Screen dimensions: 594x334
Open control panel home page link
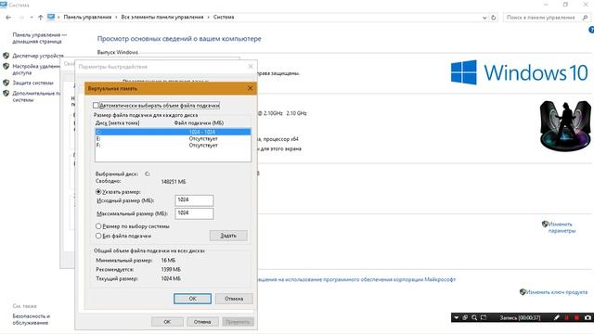[39, 38]
